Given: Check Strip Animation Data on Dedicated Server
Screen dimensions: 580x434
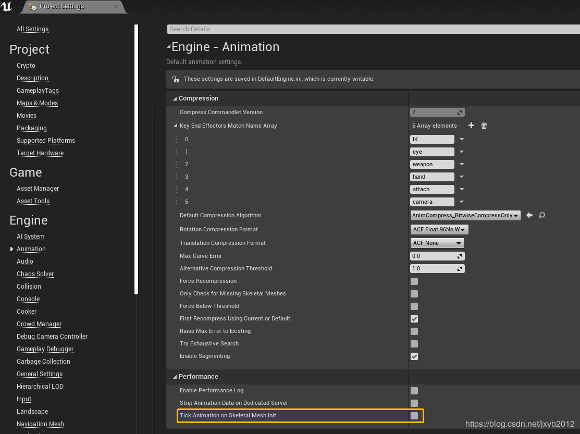Looking at the screenshot, I should point(414,403).
